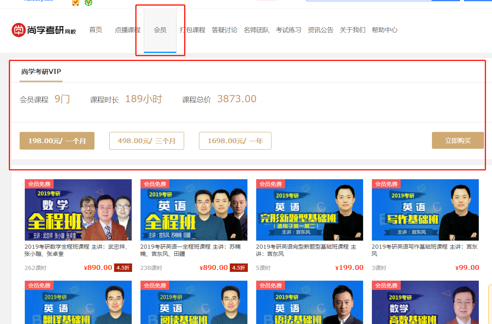Select the 会员 navigation tab
Image resolution: width=492 pixels, height=324 pixels.
pos(160,30)
